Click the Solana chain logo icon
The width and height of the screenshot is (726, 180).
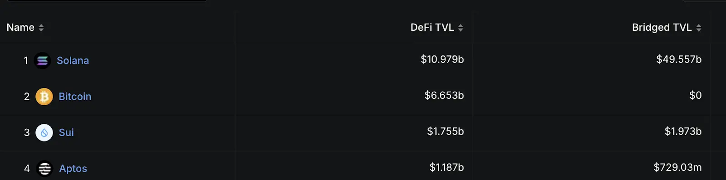(x=42, y=60)
